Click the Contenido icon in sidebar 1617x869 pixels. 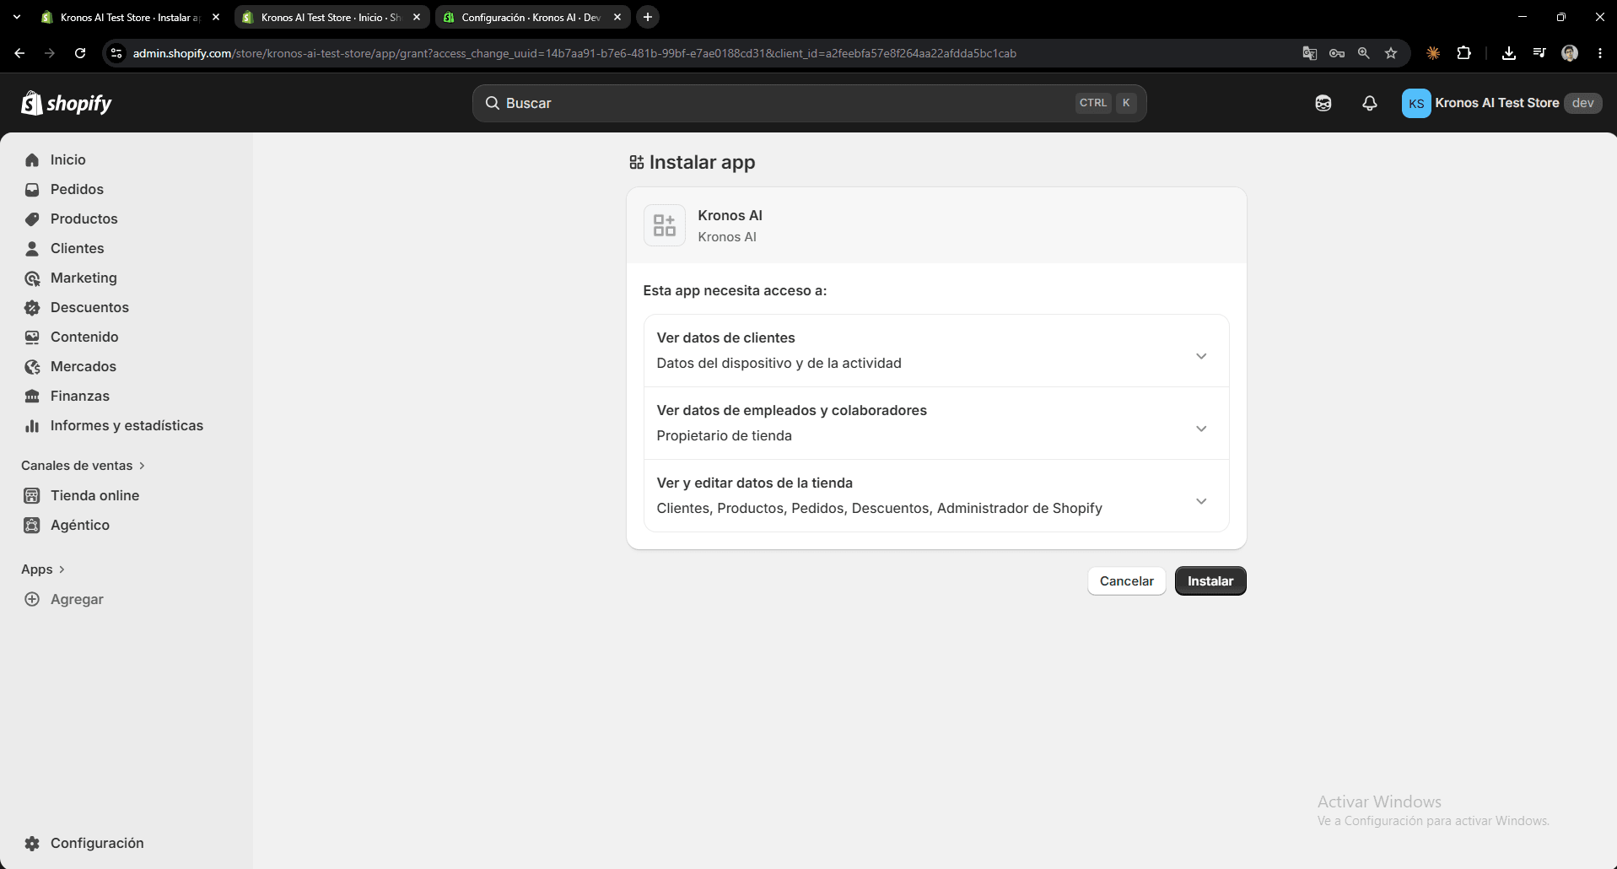click(32, 337)
